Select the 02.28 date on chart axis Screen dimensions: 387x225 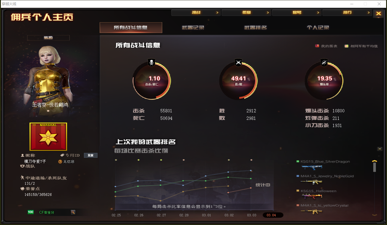pos(184,215)
